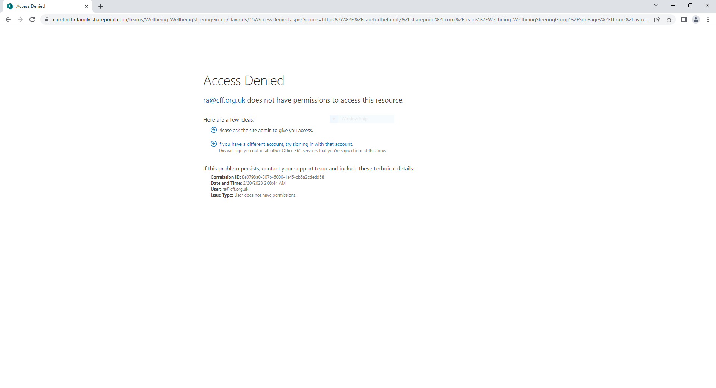Click the Correlation ID value

click(283, 177)
